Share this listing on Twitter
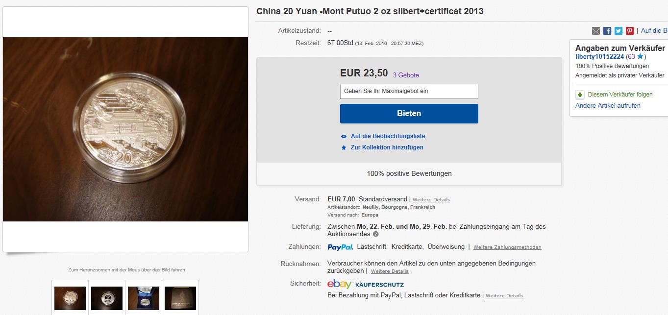Screen dimensions: 668x315 [x=619, y=31]
